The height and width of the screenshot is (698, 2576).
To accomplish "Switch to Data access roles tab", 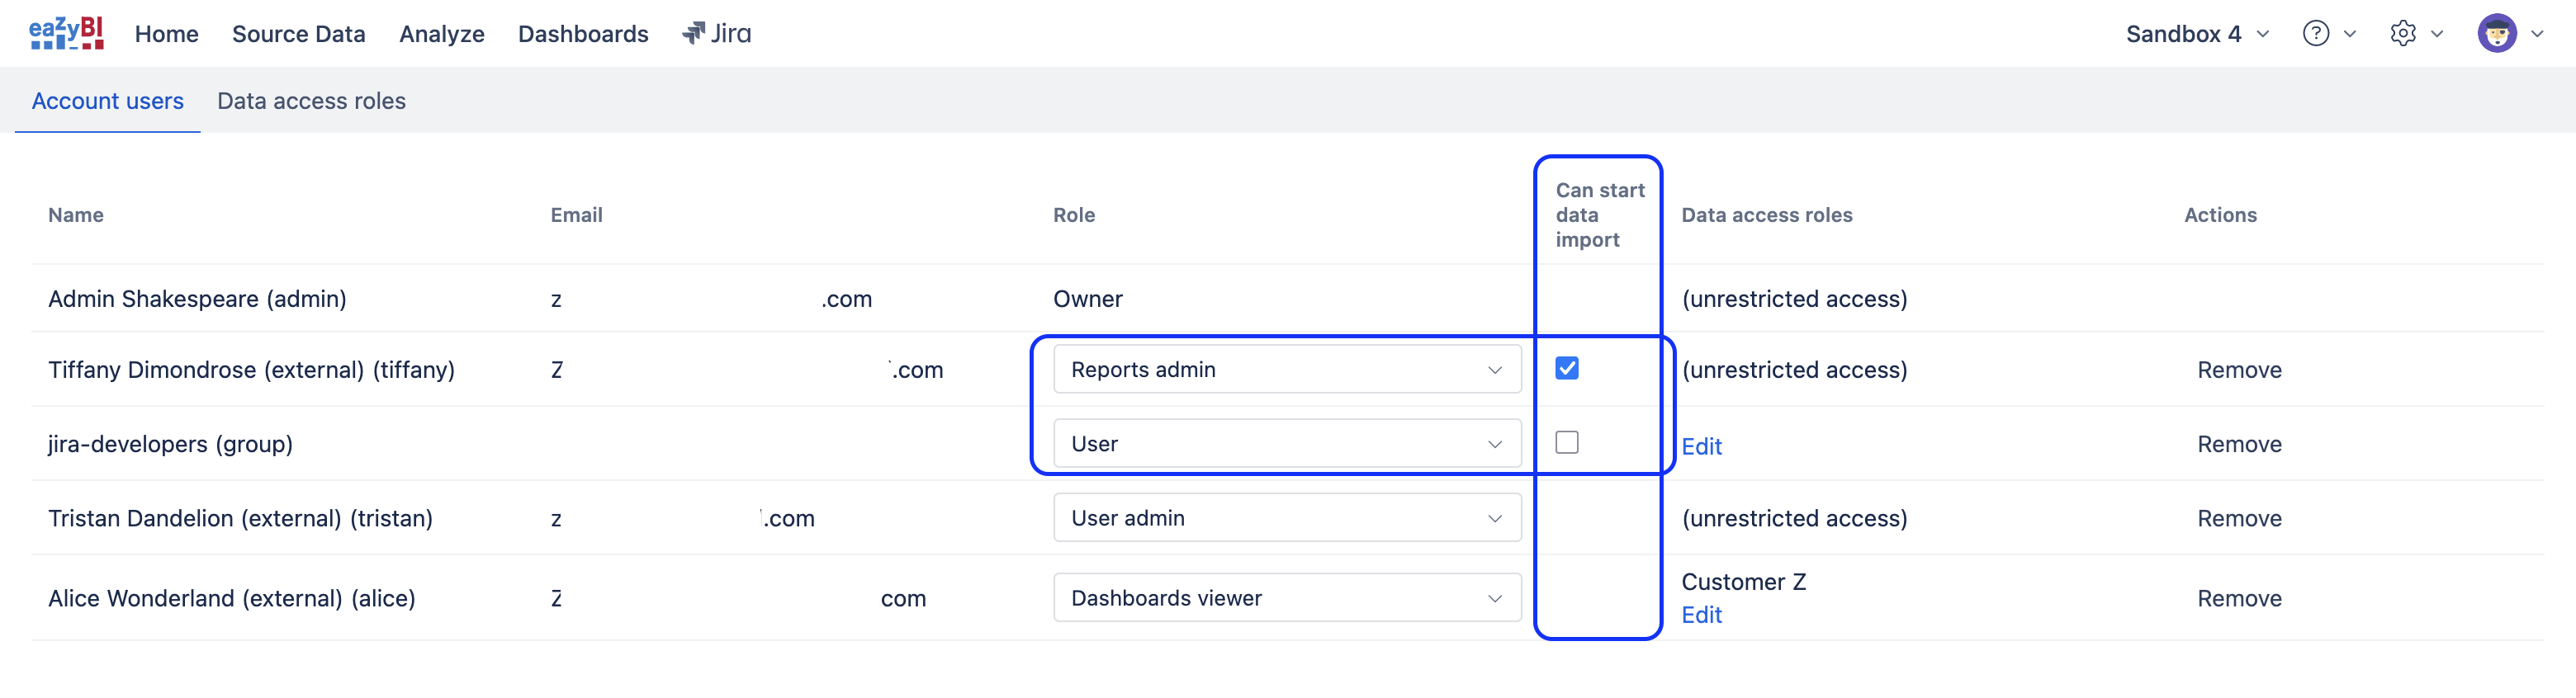I will pyautogui.click(x=311, y=101).
